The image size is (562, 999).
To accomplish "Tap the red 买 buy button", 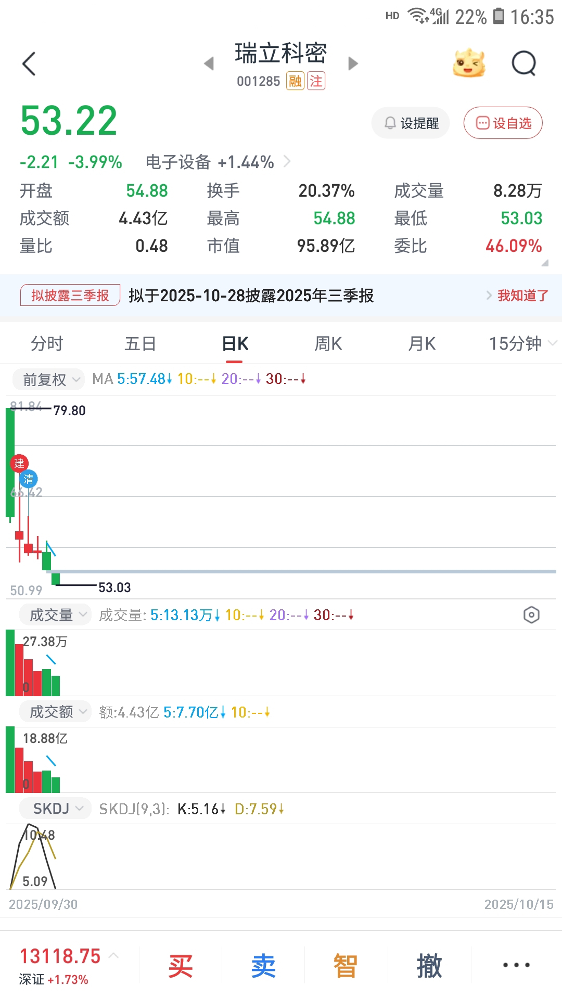I will point(181,966).
